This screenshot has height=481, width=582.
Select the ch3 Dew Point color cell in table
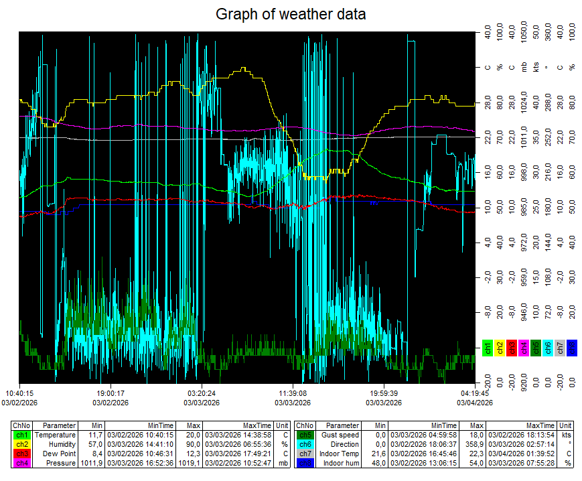[x=22, y=454]
